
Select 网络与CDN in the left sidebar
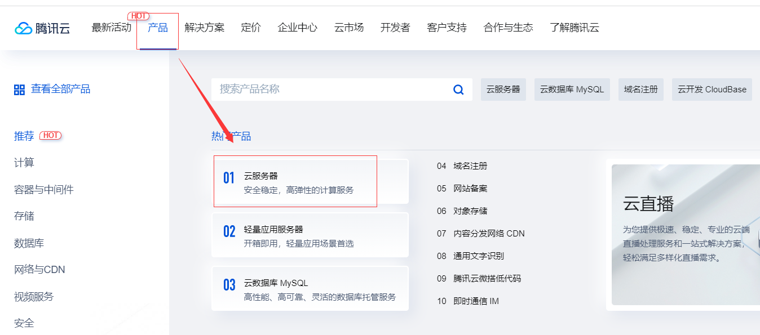[x=39, y=270]
